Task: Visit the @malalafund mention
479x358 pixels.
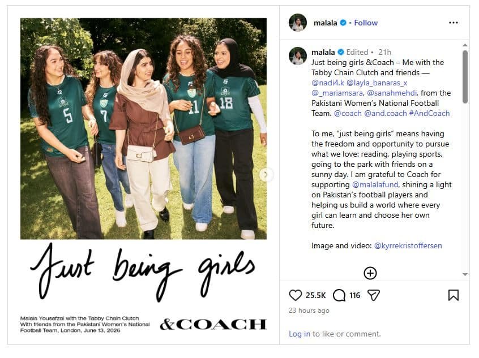Action: pos(375,184)
